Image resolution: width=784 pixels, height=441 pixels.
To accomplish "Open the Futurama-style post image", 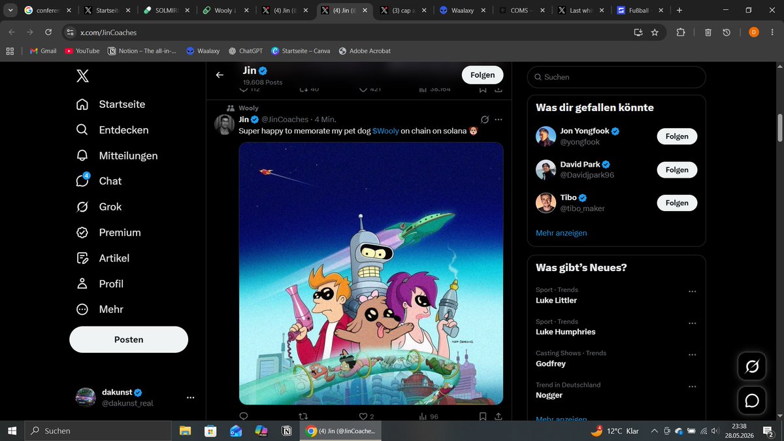I will 371,274.
